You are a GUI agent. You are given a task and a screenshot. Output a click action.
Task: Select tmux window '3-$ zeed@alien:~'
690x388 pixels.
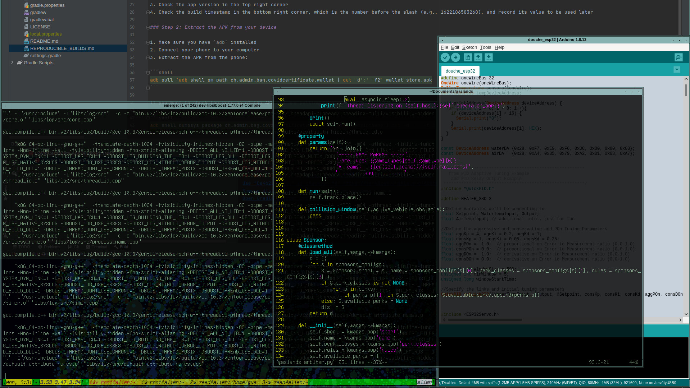[285, 382]
